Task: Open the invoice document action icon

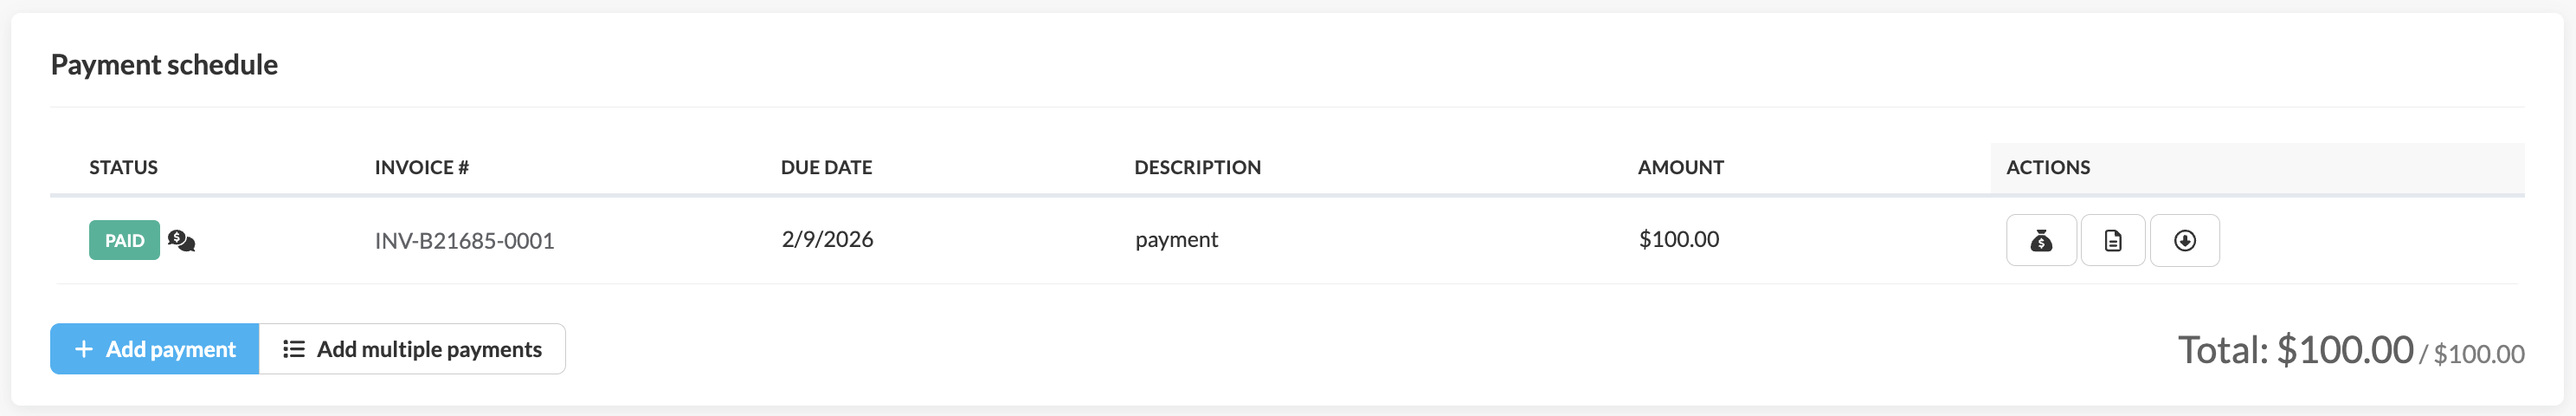Action: coord(2112,241)
